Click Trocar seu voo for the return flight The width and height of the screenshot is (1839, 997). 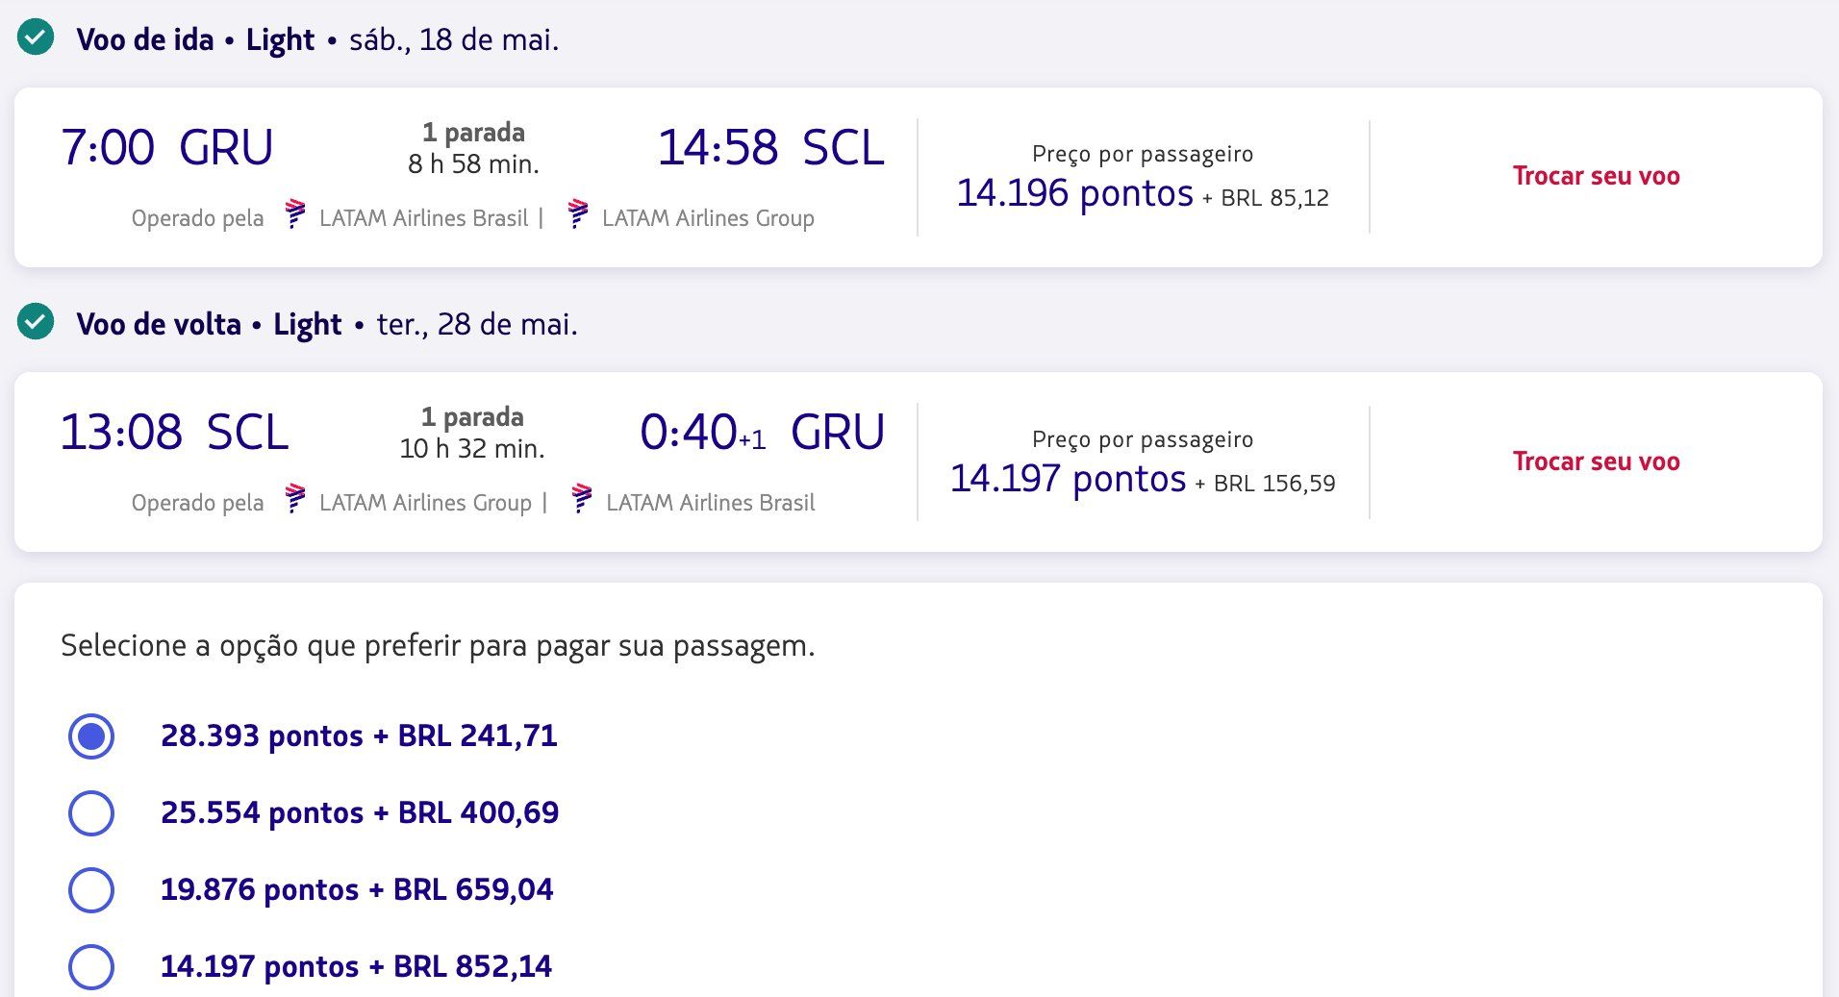[1596, 461]
